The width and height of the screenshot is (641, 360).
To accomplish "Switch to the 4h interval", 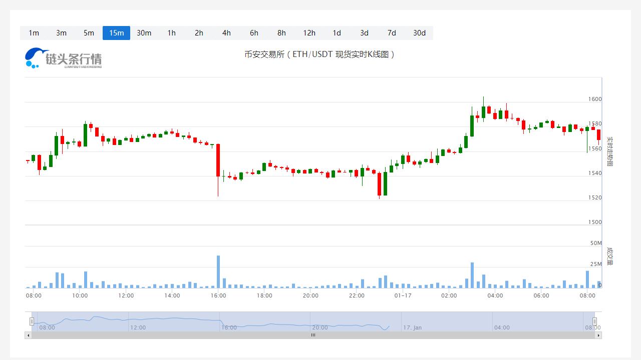I will click(226, 33).
